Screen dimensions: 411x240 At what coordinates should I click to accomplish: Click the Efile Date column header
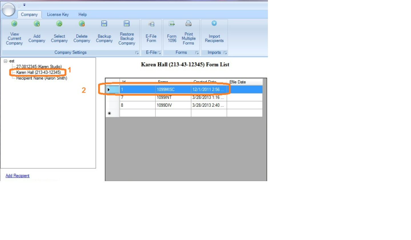[244, 82]
